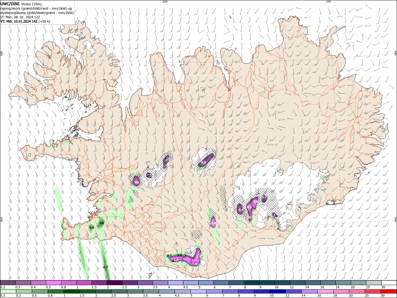The image size is (397, 298).
Task: Click the '1.4' snow value on the southern glacier
Action: point(195,264)
